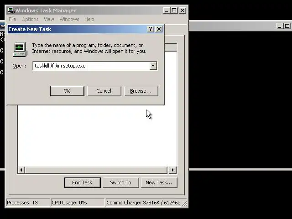The width and height of the screenshot is (292, 219).
Task: Click the left arrow of horizontal scrollbar
Action: tap(21, 170)
